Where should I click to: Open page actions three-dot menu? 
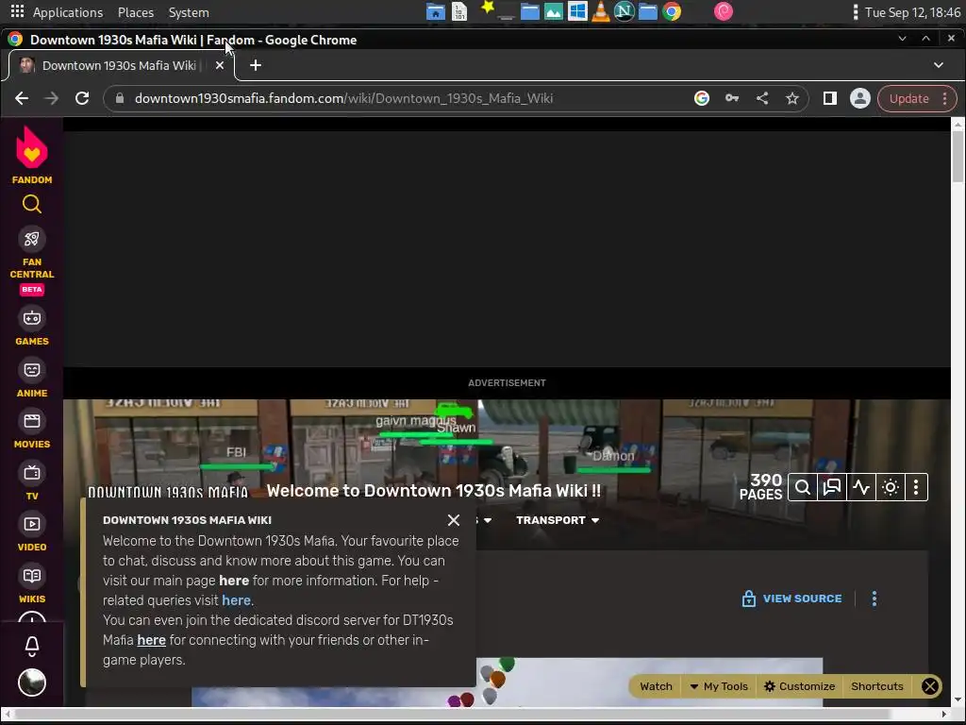tap(874, 599)
